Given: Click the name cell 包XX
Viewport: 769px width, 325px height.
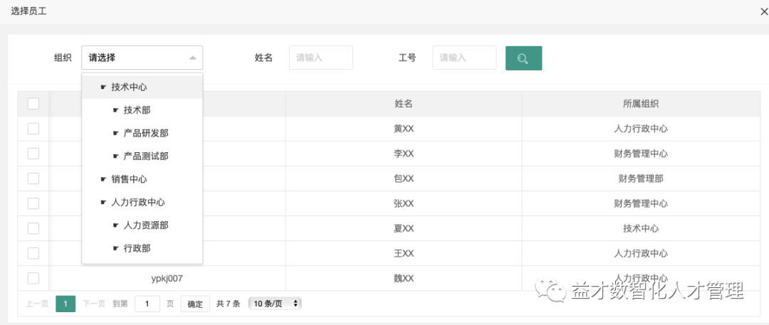Looking at the screenshot, I should [x=404, y=179].
